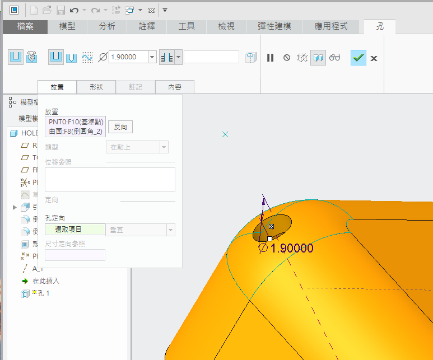The width and height of the screenshot is (433, 360).
Task: Click the 選取項目 hole orientation collector
Action: (x=75, y=230)
